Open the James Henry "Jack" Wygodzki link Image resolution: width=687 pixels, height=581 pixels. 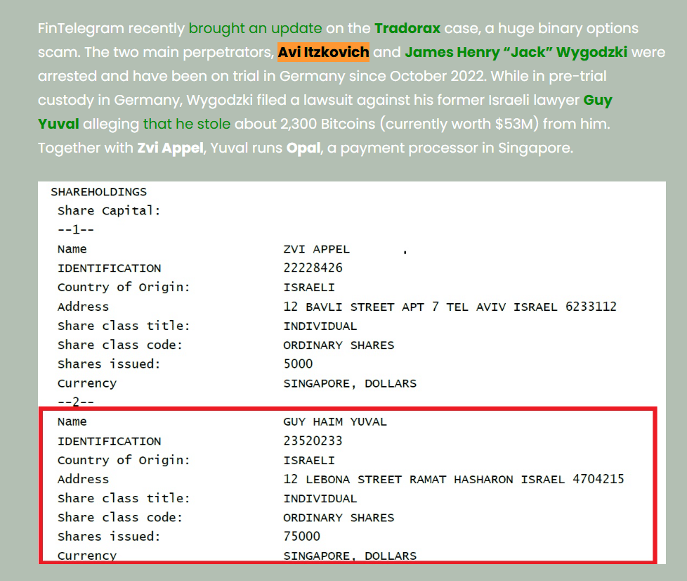[516, 53]
